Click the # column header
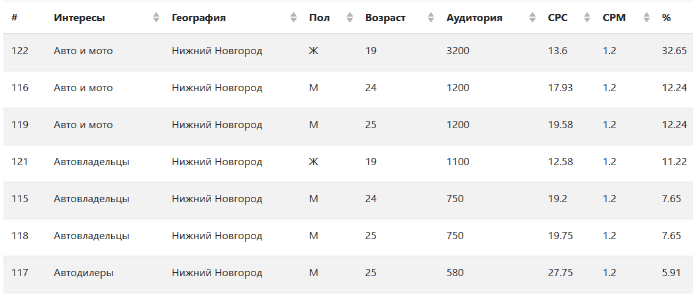The height and width of the screenshot is (294, 693). 14,18
